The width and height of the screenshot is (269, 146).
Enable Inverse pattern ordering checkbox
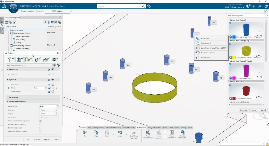40,124
